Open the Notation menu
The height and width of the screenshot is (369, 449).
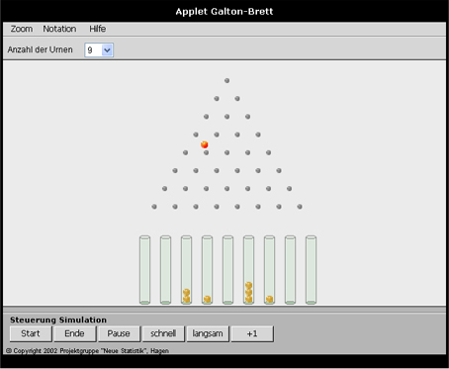[59, 29]
